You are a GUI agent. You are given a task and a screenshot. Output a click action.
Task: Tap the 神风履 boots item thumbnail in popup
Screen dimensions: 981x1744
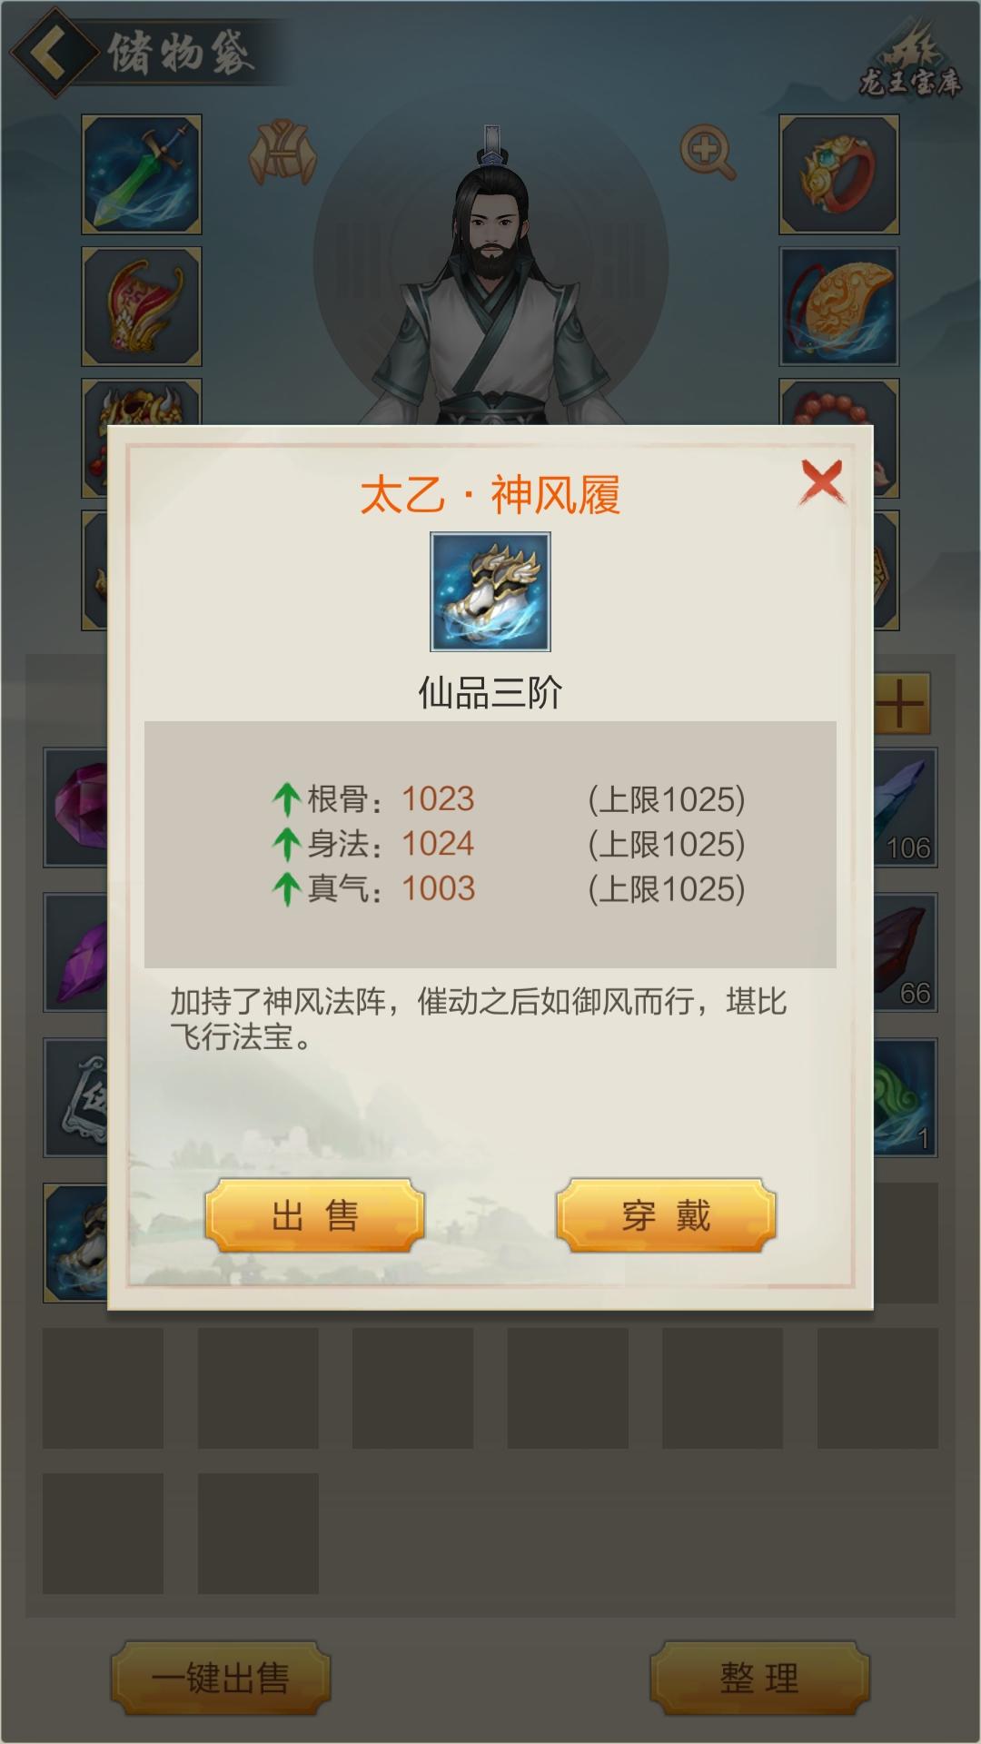[x=490, y=592]
